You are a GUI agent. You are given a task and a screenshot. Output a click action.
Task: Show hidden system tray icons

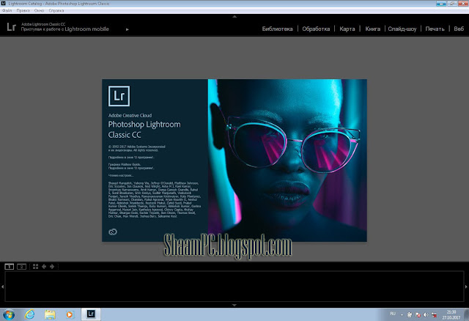402,314
